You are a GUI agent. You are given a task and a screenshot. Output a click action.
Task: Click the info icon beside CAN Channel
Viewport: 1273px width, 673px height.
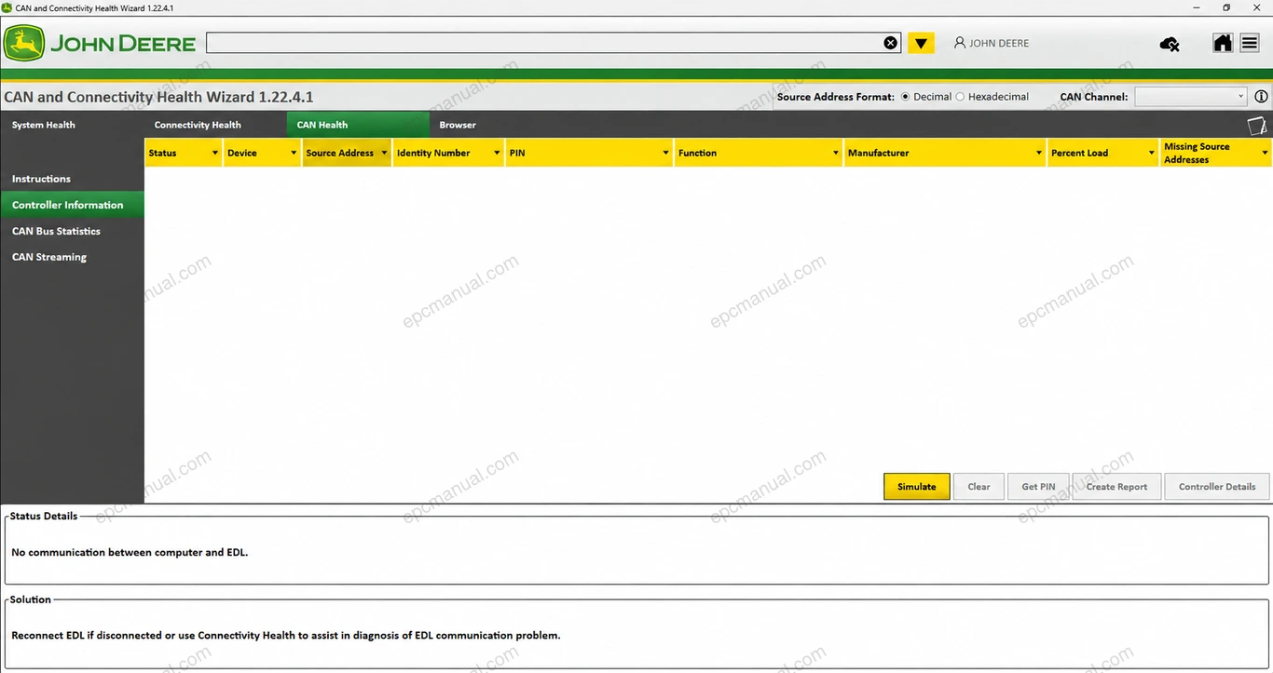[1261, 97]
